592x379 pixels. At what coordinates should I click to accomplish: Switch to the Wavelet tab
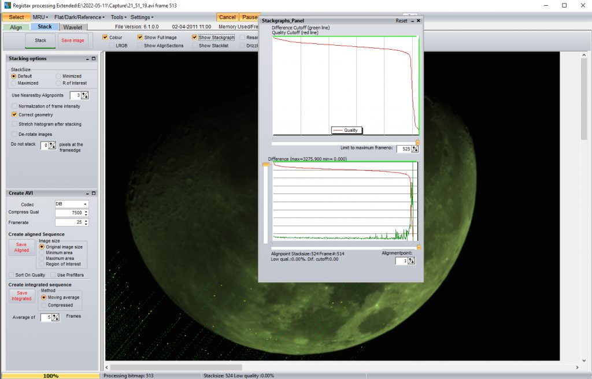point(73,27)
